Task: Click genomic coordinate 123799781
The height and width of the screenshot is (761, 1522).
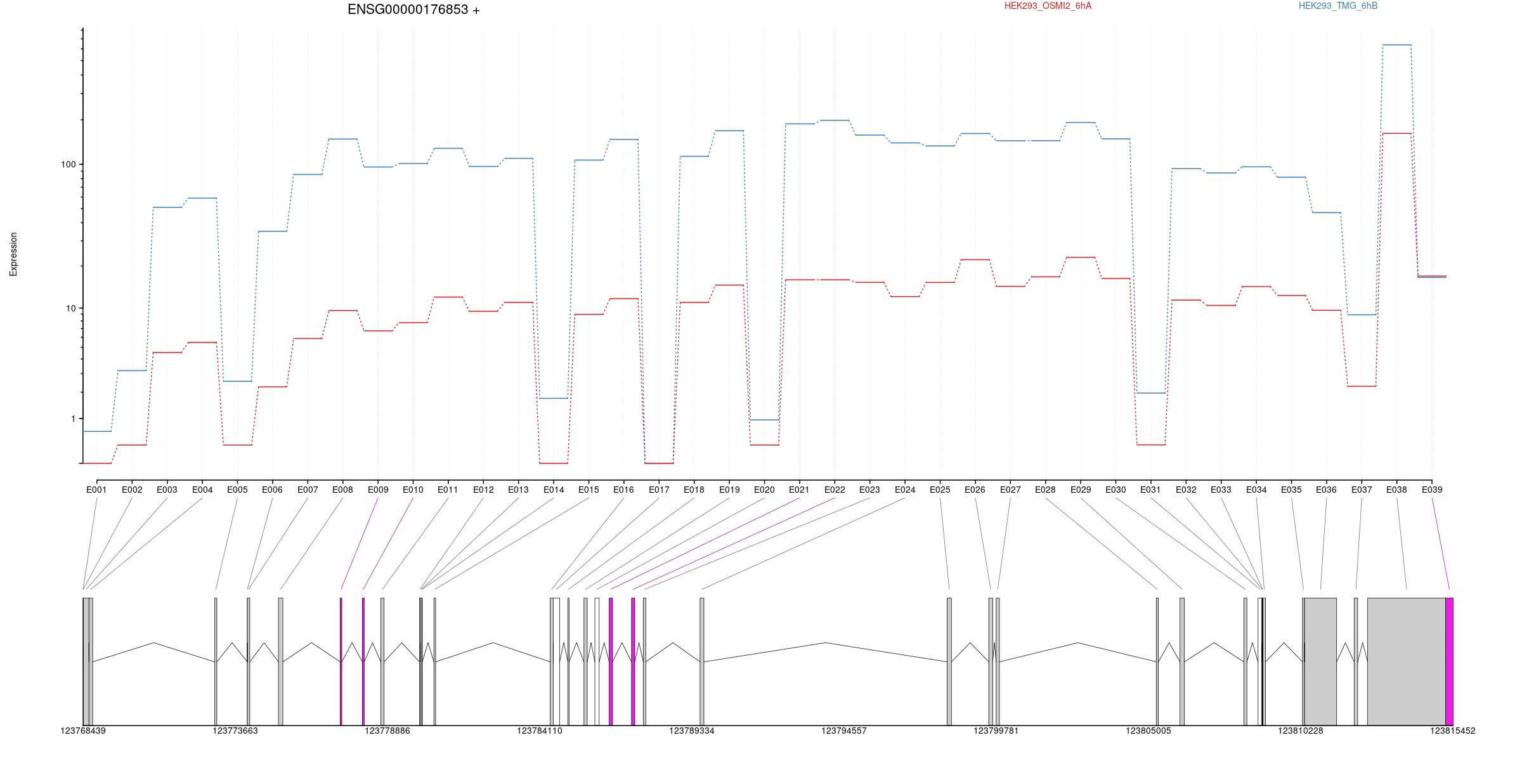Action: (996, 731)
